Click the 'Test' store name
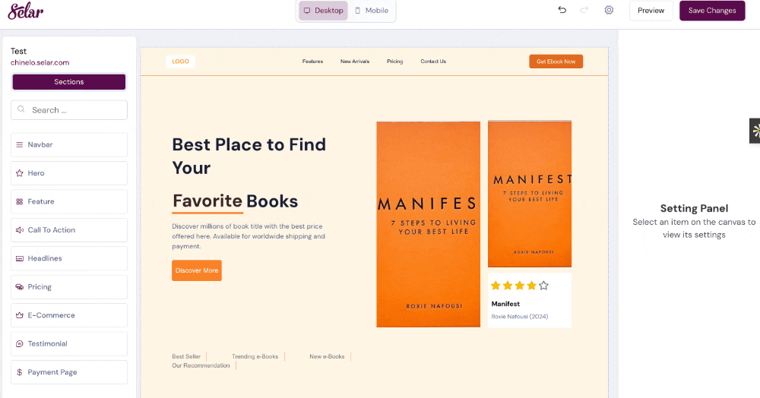 tap(18, 52)
